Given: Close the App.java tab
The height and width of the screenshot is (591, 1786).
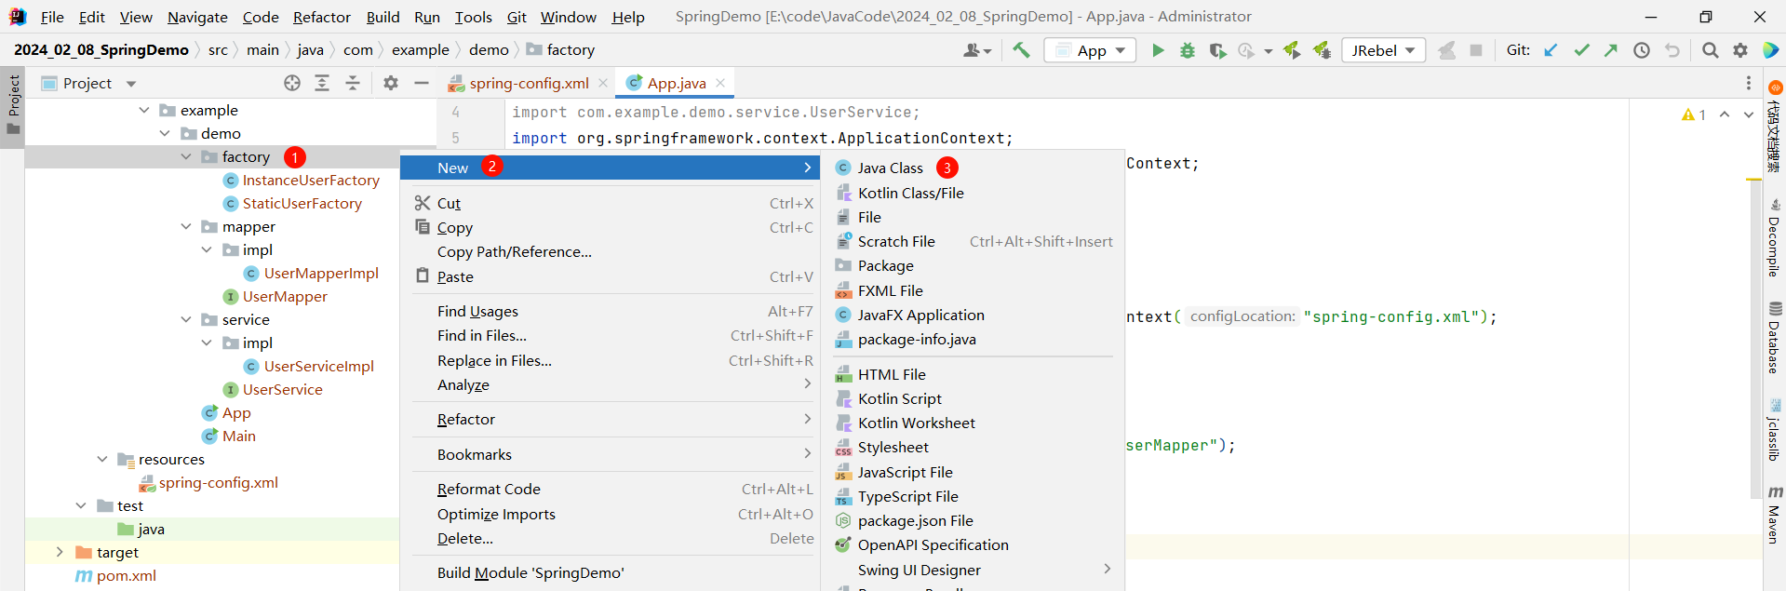Looking at the screenshot, I should 720,83.
